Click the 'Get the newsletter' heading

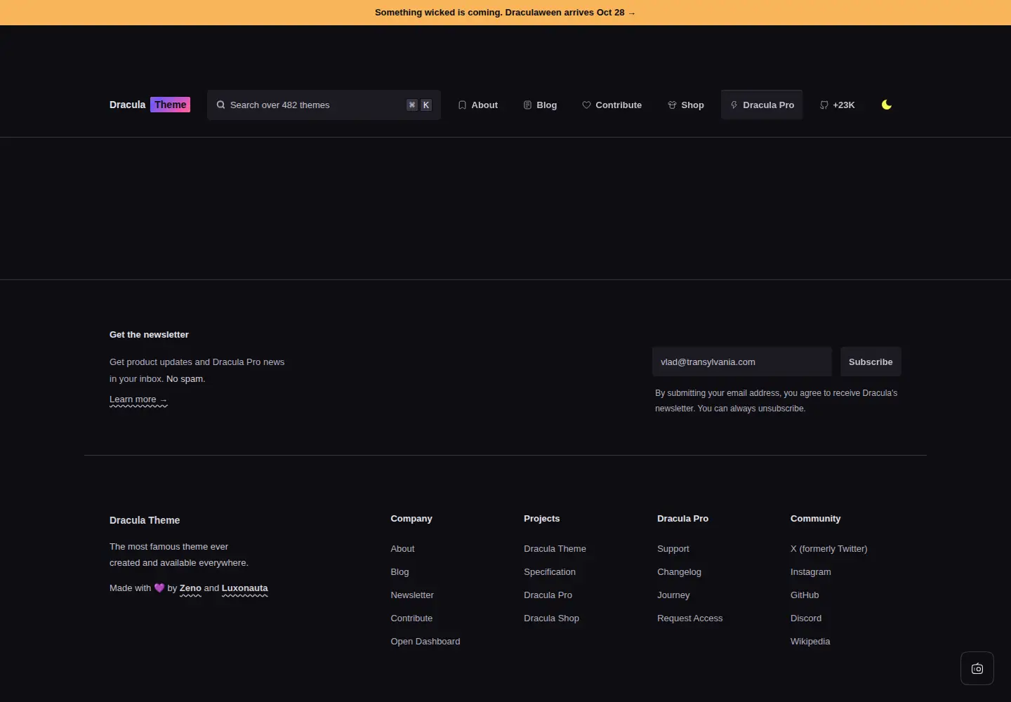click(149, 335)
